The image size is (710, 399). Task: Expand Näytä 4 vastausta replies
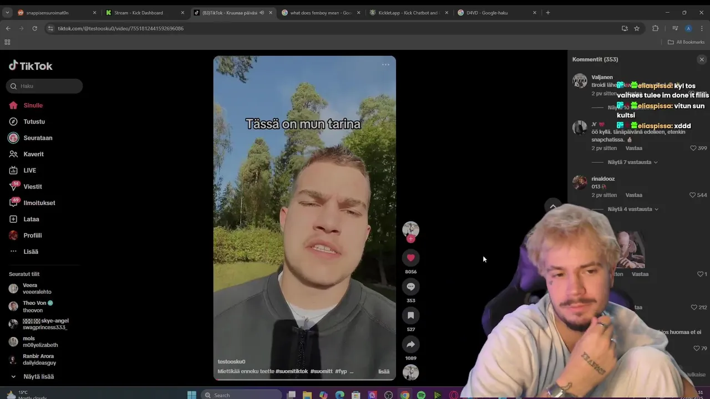click(632, 209)
